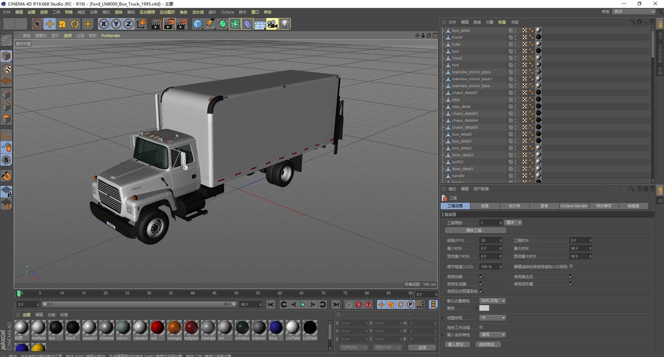This screenshot has width=664, height=357.
Task: Click Save Preset button
Action: (488, 345)
